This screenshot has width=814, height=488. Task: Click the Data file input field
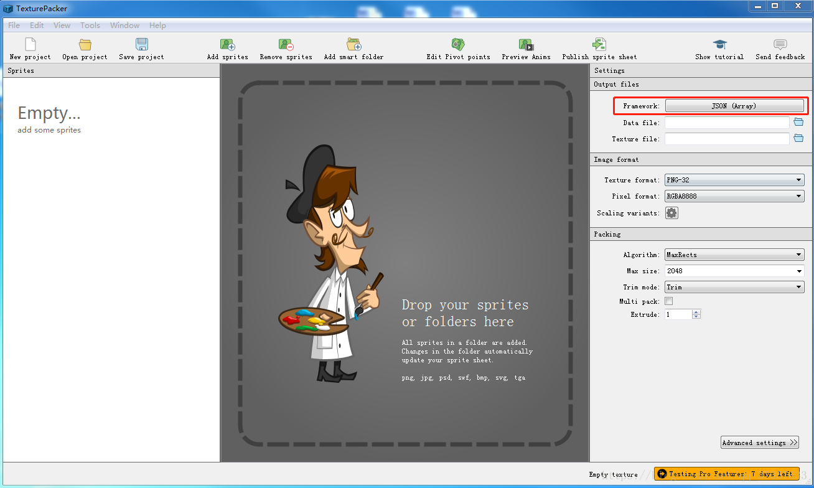(x=727, y=123)
